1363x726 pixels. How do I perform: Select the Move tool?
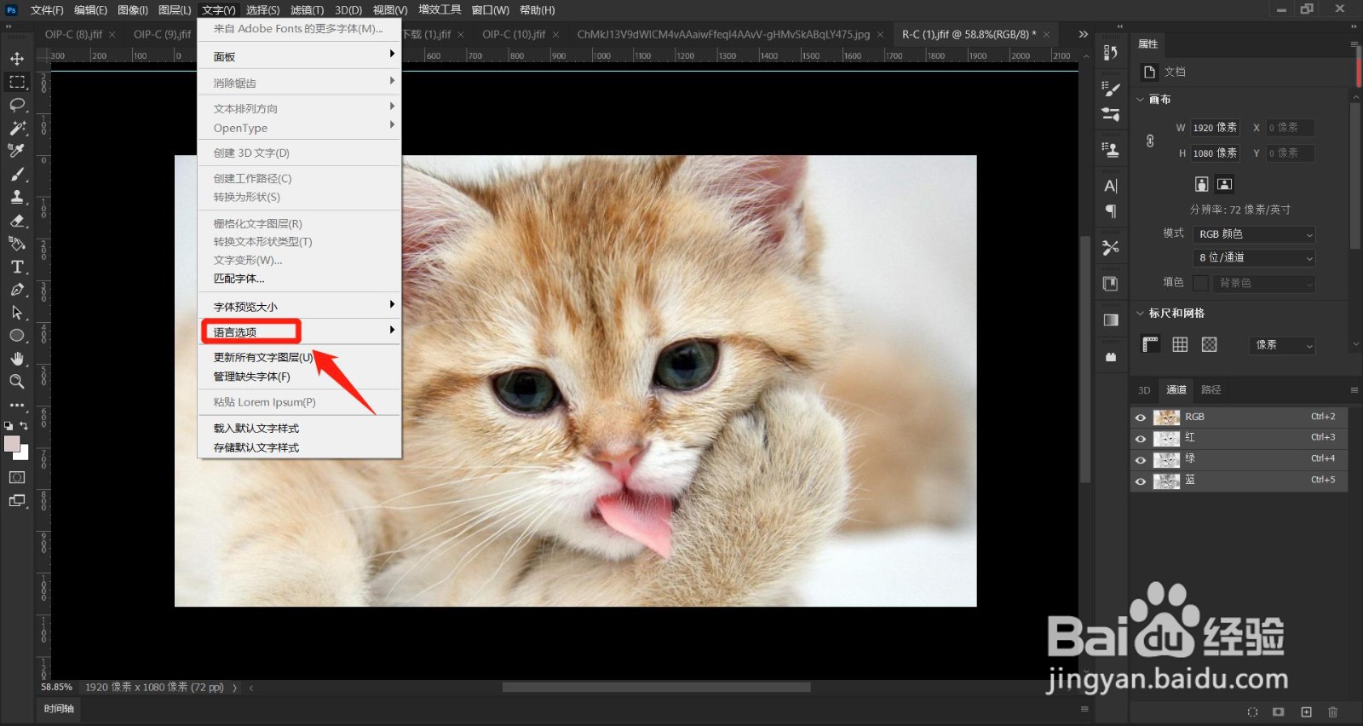click(x=17, y=59)
